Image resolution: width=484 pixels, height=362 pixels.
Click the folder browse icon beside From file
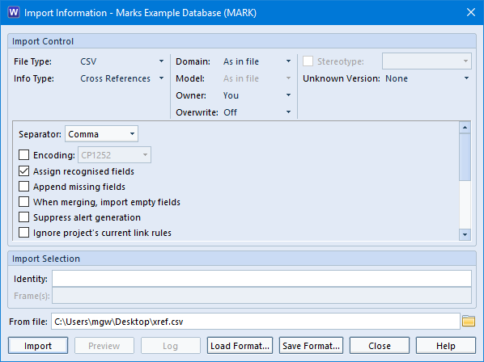[469, 322]
